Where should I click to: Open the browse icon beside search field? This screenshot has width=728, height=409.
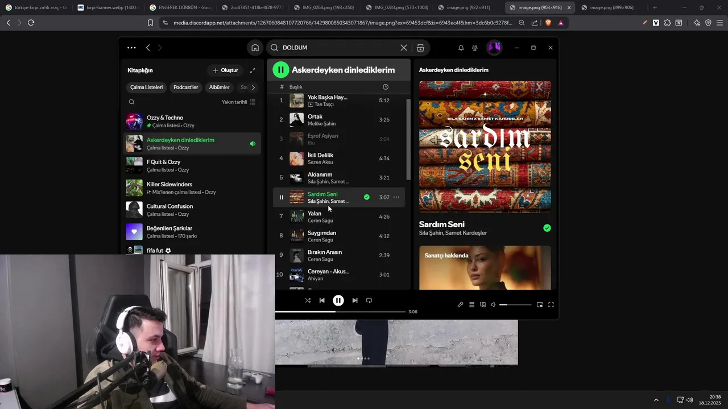[420, 48]
